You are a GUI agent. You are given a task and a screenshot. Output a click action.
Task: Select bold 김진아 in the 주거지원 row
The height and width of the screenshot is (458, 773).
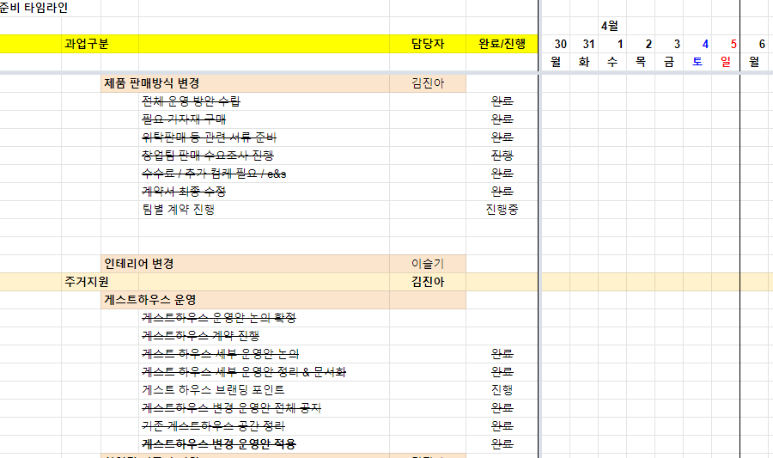click(x=428, y=282)
